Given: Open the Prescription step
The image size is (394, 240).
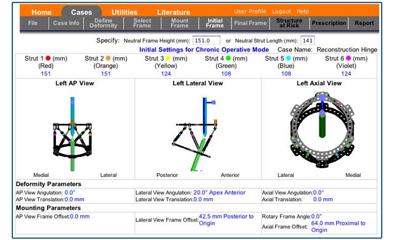Looking at the screenshot, I should point(329,23).
